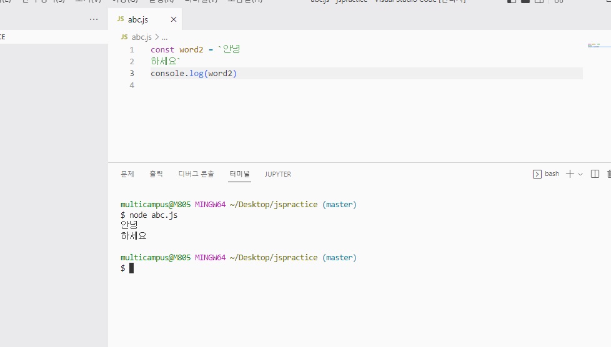Click the last '(master)' branch label
Screen dimensions: 611x347
tap(339, 257)
